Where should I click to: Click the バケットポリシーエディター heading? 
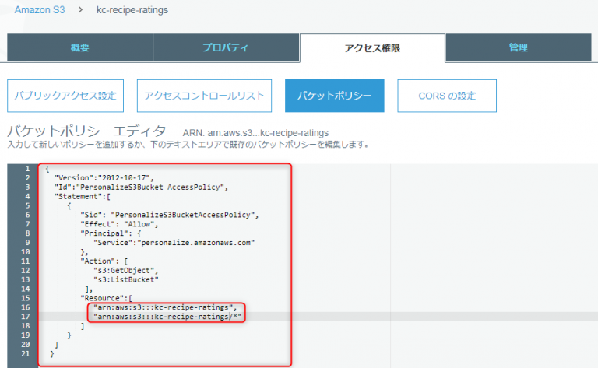[93, 131]
